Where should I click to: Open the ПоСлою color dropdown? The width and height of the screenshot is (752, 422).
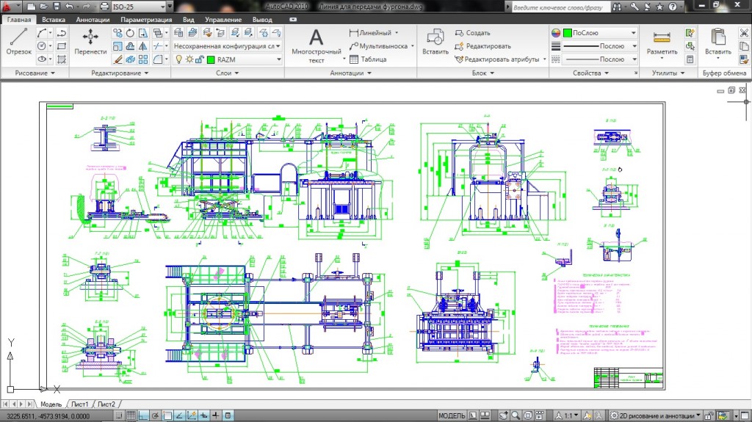(634, 32)
